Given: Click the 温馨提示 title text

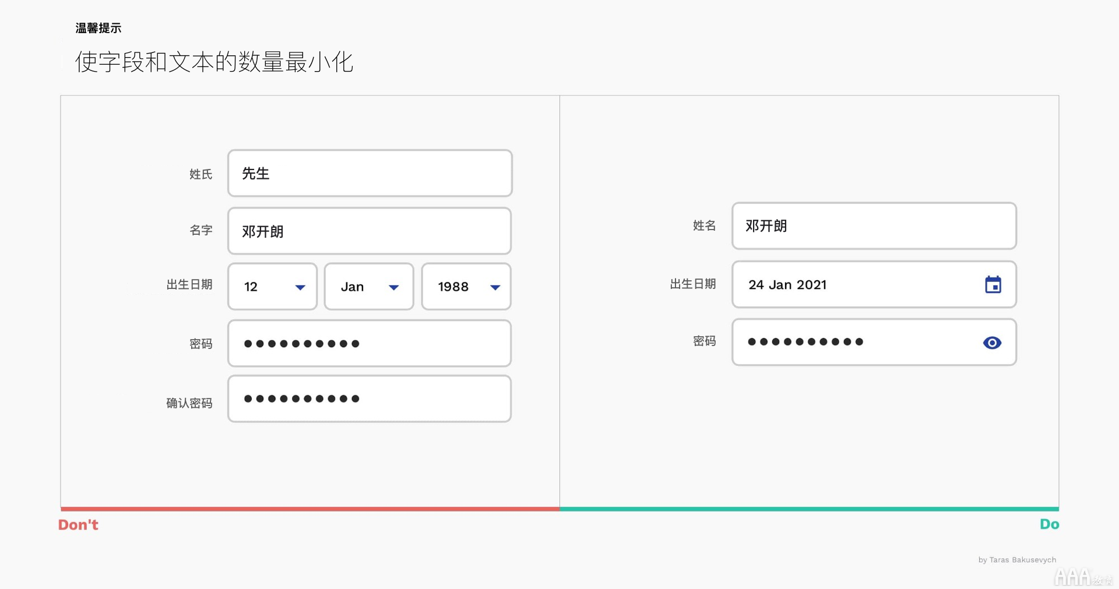Looking at the screenshot, I should pos(98,28).
